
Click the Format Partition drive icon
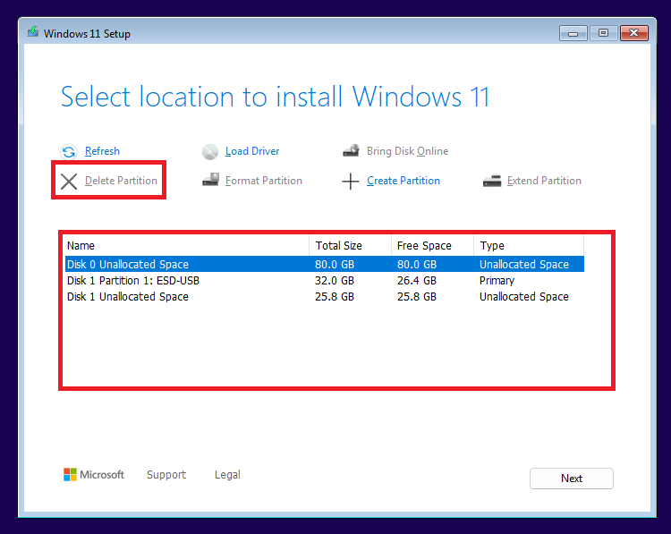pyautogui.click(x=210, y=180)
